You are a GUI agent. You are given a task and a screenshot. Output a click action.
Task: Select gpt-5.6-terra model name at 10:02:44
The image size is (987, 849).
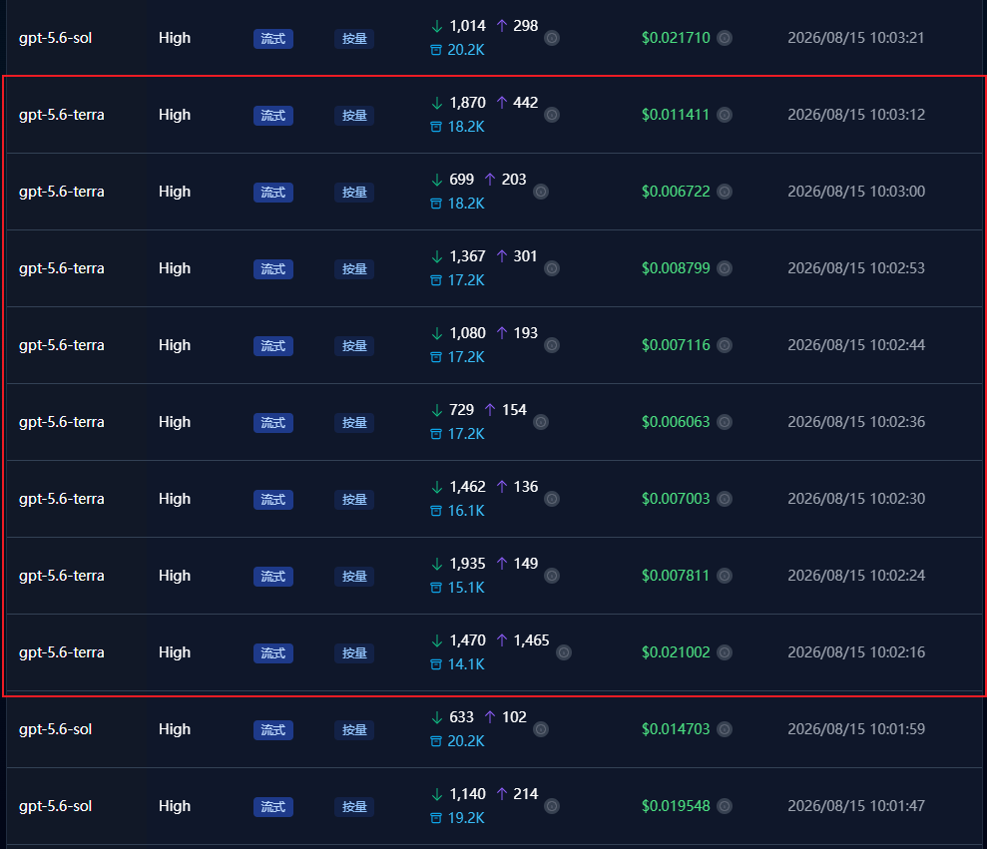pyautogui.click(x=62, y=345)
